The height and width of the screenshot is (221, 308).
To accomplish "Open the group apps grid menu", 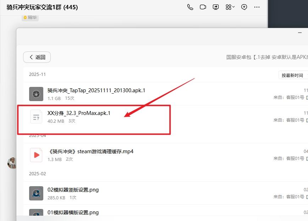I will [230, 7].
